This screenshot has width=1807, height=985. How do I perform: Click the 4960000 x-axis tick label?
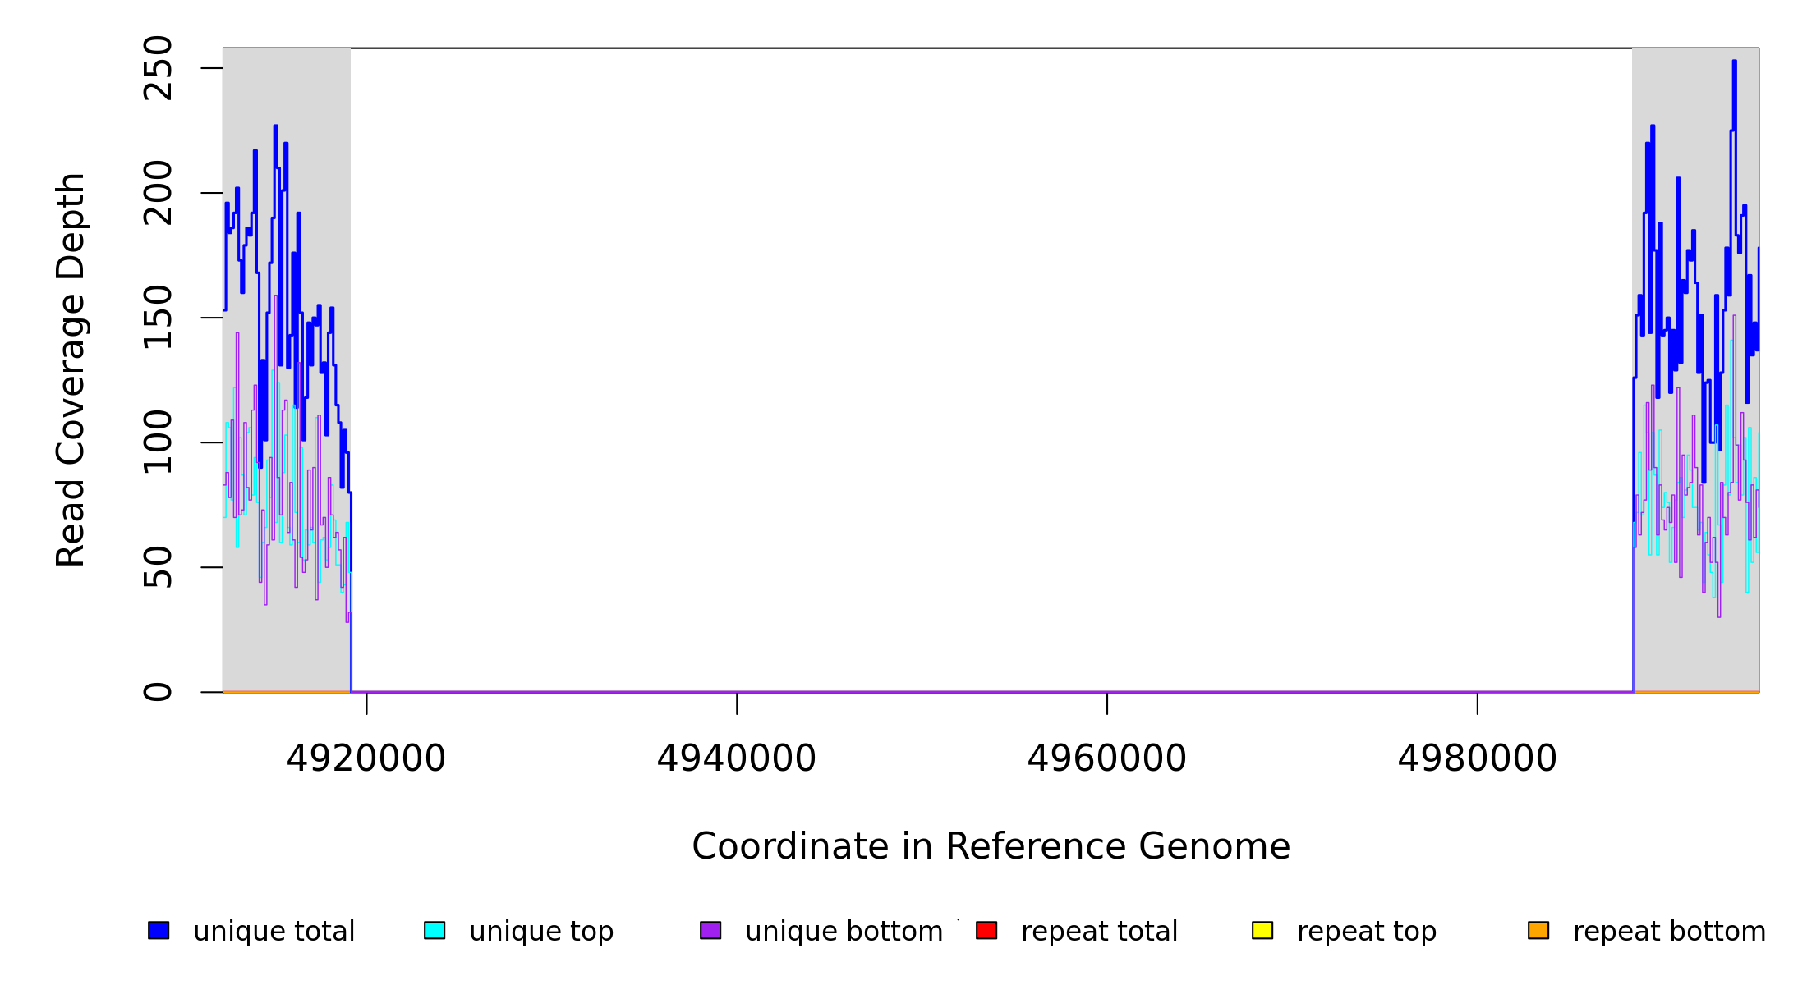[1107, 758]
